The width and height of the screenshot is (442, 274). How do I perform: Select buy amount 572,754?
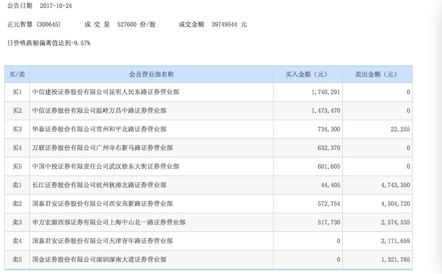tap(328, 203)
